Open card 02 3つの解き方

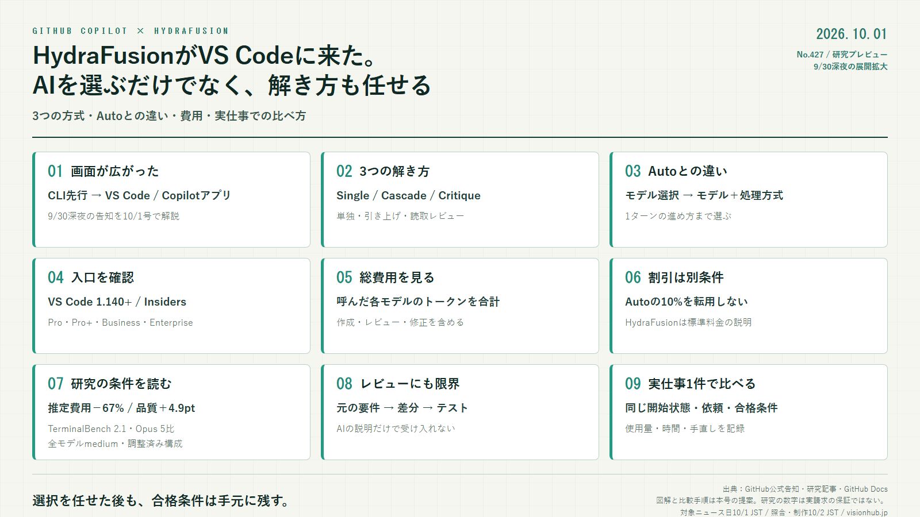[460, 199]
